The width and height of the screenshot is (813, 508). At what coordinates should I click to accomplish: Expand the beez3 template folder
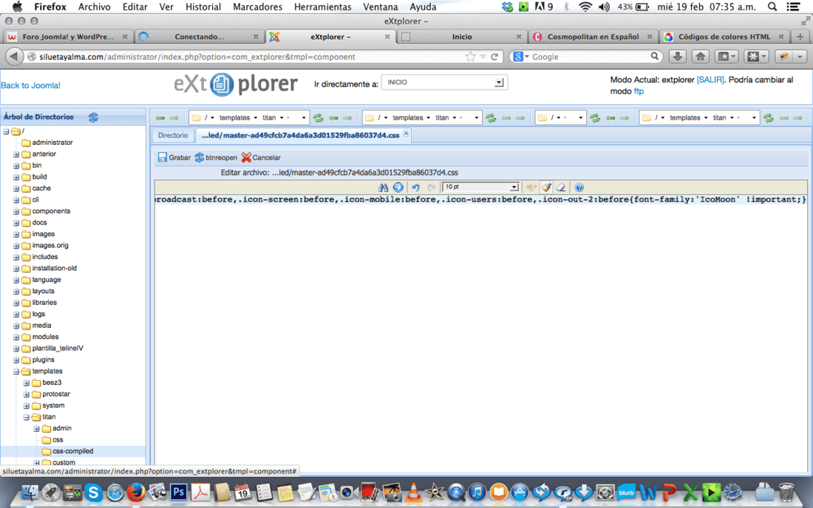27,383
